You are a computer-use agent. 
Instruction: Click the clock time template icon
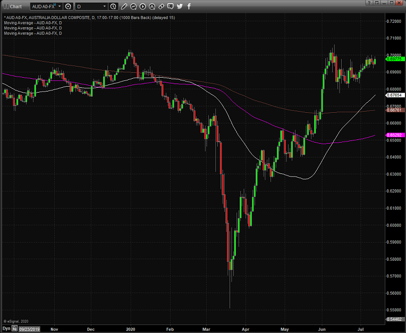(114, 6)
